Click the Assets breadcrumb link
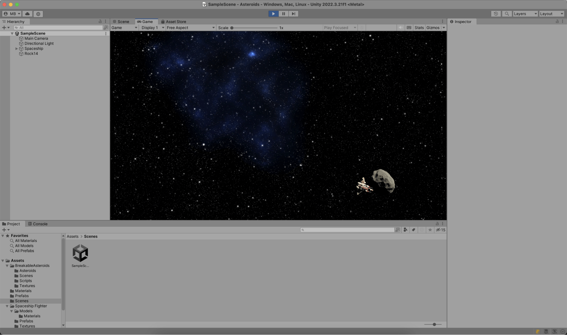The width and height of the screenshot is (567, 335). pyautogui.click(x=72, y=236)
